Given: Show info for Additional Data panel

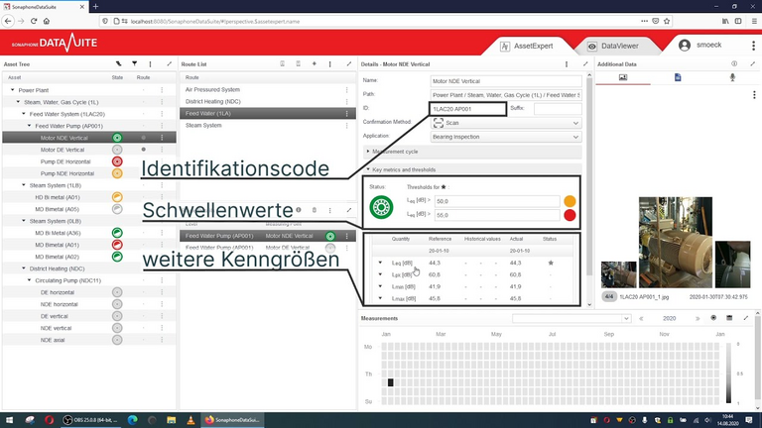Looking at the screenshot, I should click(x=734, y=63).
